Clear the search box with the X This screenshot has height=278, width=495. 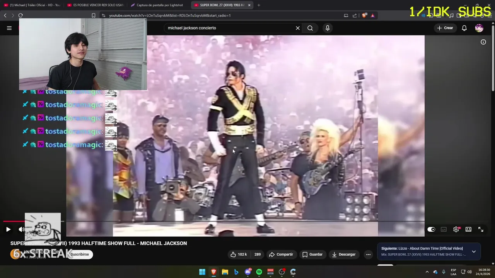coord(298,28)
